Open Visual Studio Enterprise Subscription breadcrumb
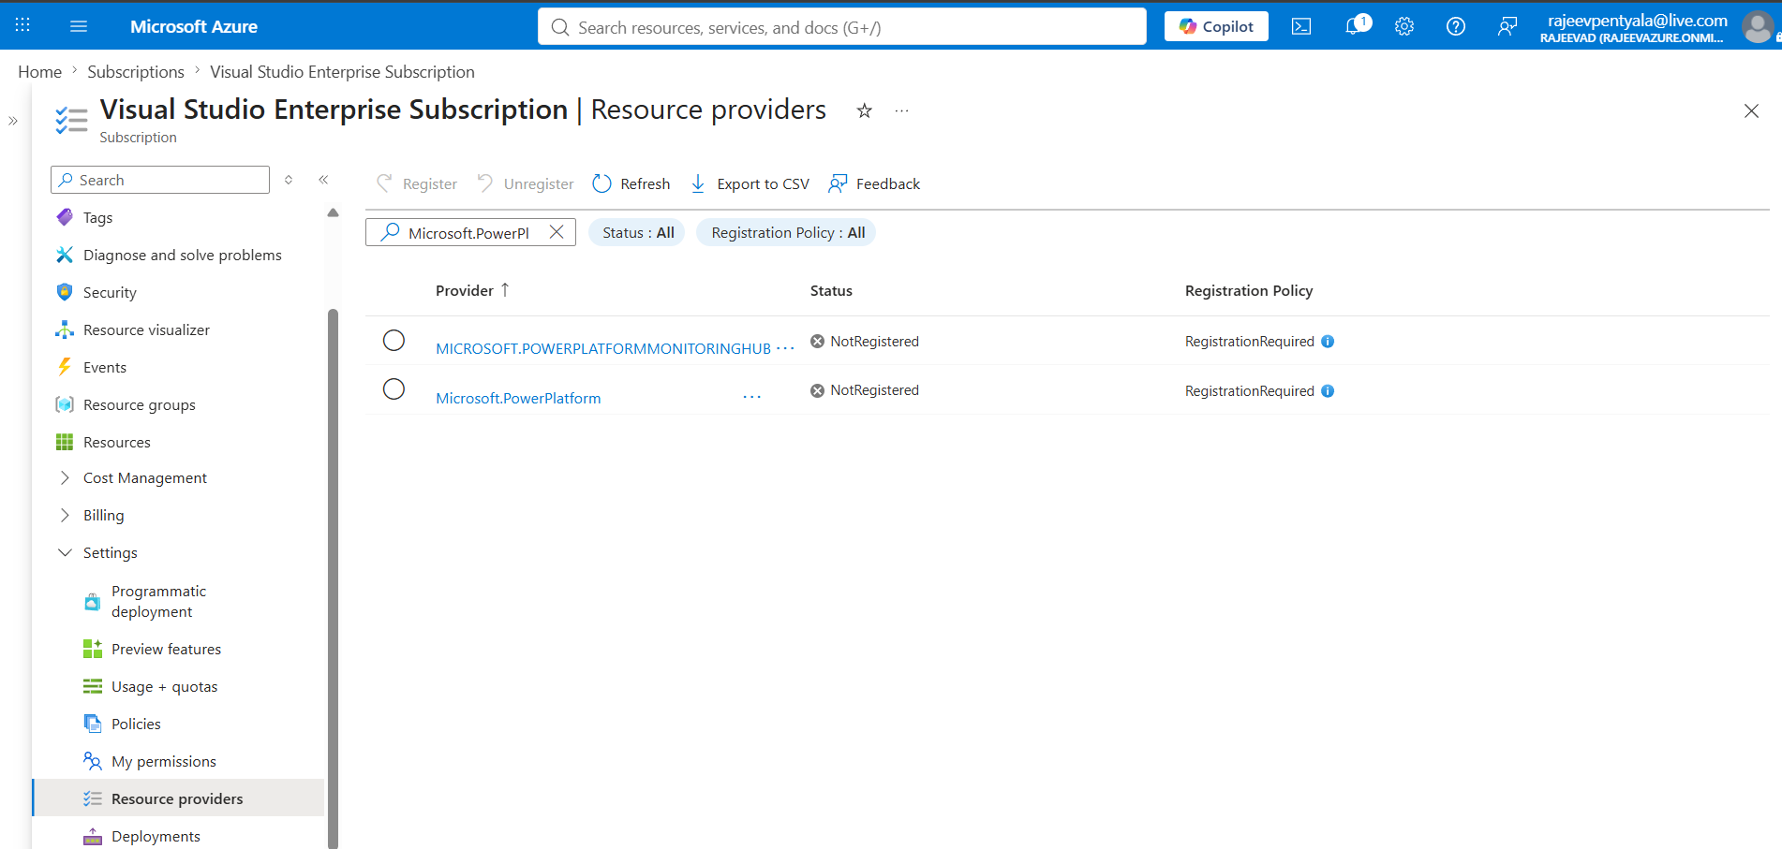Viewport: 1782px width, 849px height. pyautogui.click(x=342, y=72)
